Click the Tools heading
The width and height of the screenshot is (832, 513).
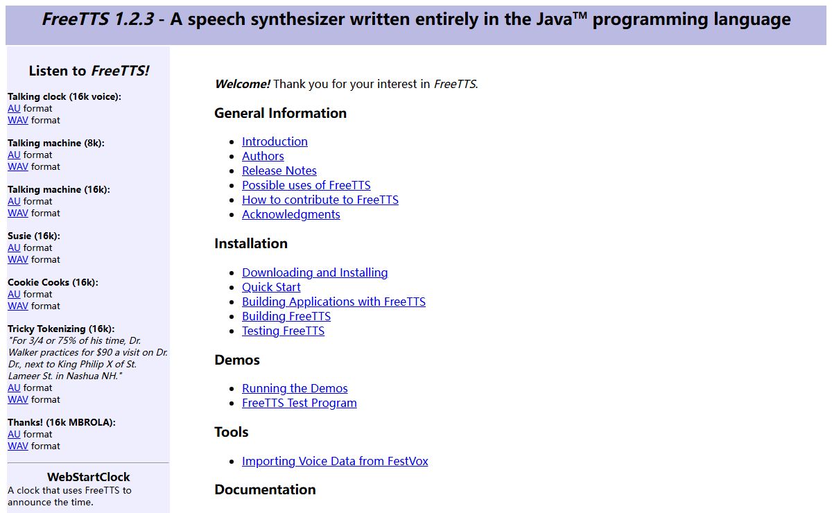(x=232, y=432)
